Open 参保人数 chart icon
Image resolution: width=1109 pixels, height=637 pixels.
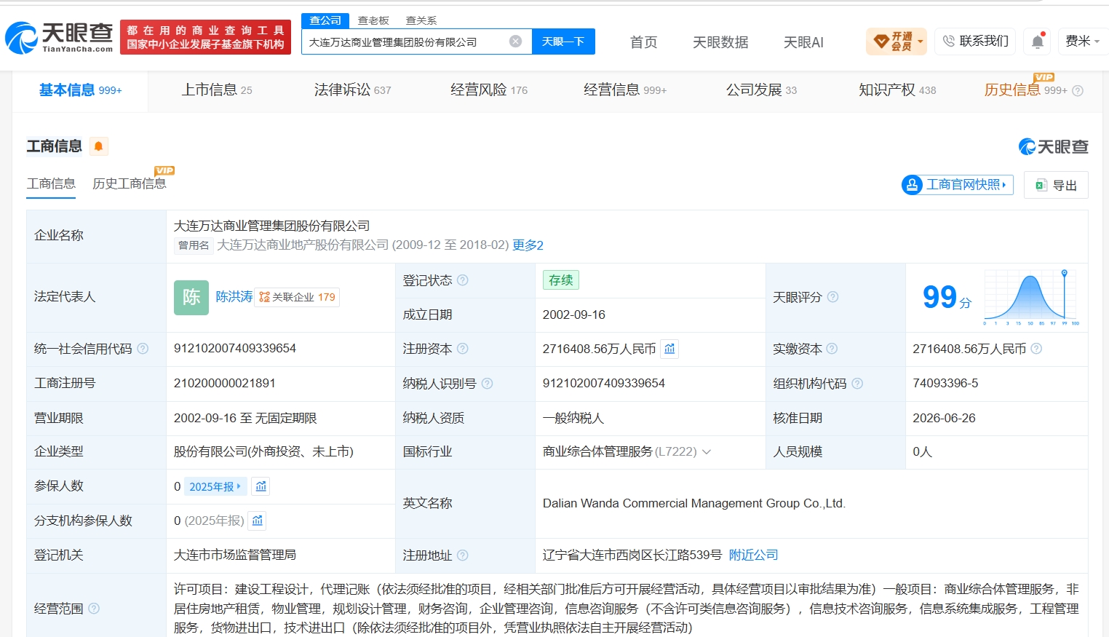[x=261, y=486]
